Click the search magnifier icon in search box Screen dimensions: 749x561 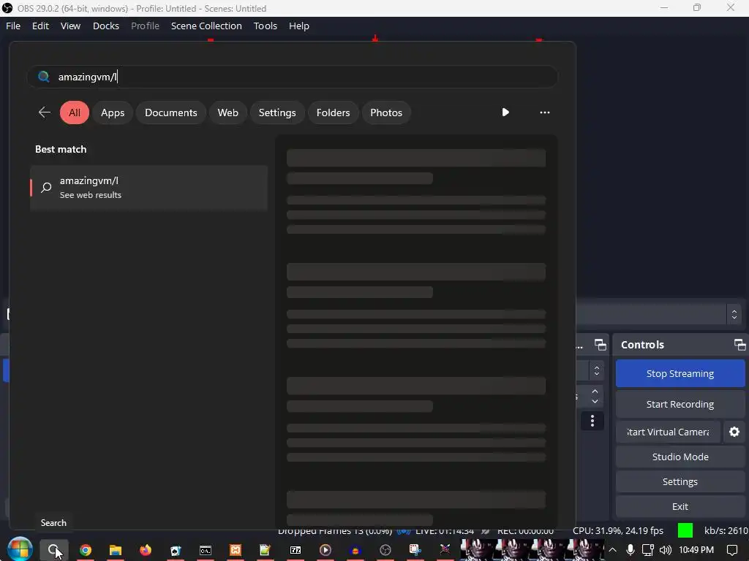(x=43, y=77)
